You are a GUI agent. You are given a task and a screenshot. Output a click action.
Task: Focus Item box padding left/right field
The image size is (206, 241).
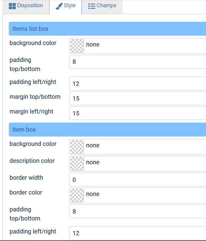[138, 233]
